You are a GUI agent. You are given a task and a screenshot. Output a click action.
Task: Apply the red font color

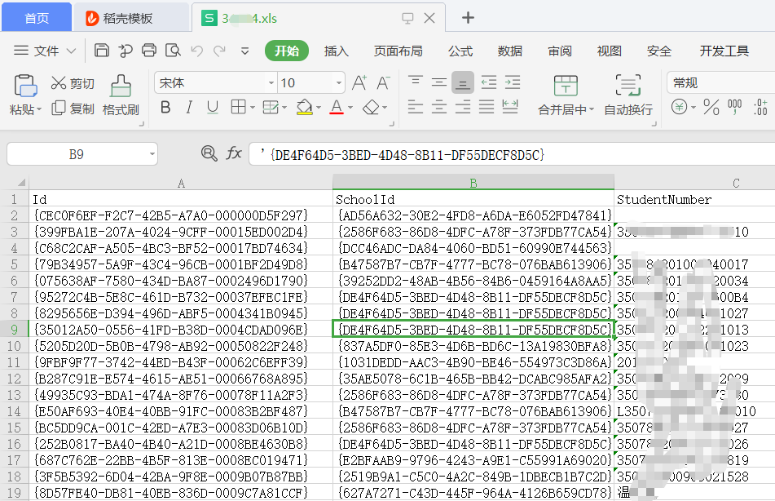(337, 108)
